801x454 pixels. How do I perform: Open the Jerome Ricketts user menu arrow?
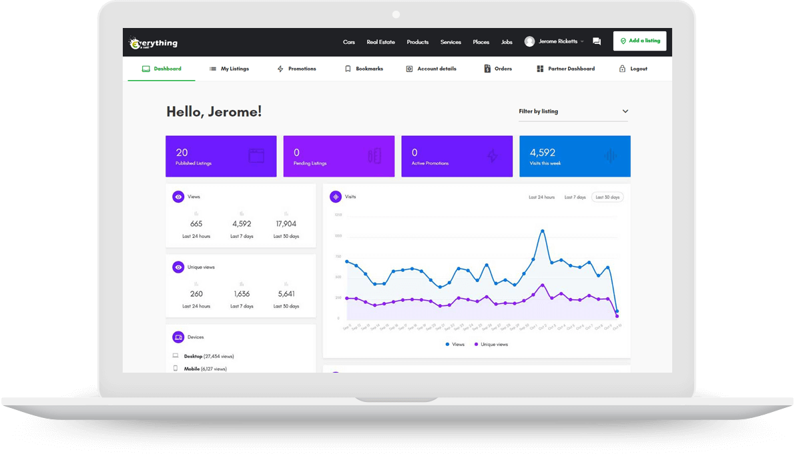point(582,41)
